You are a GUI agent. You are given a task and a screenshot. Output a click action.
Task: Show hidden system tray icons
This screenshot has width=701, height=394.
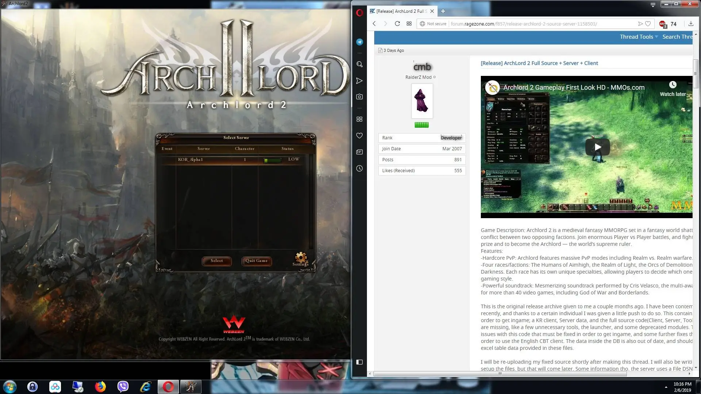[666, 387]
